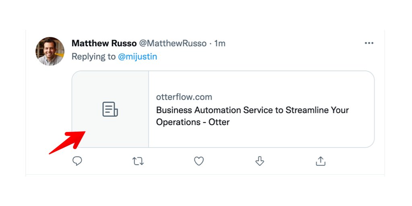Open the three-dot more options menu
412x206 pixels.
coord(369,43)
